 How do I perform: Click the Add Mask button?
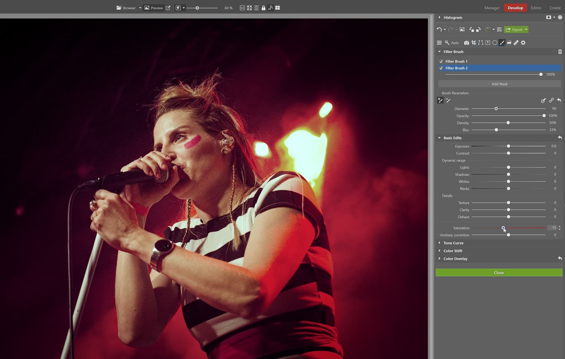[499, 84]
